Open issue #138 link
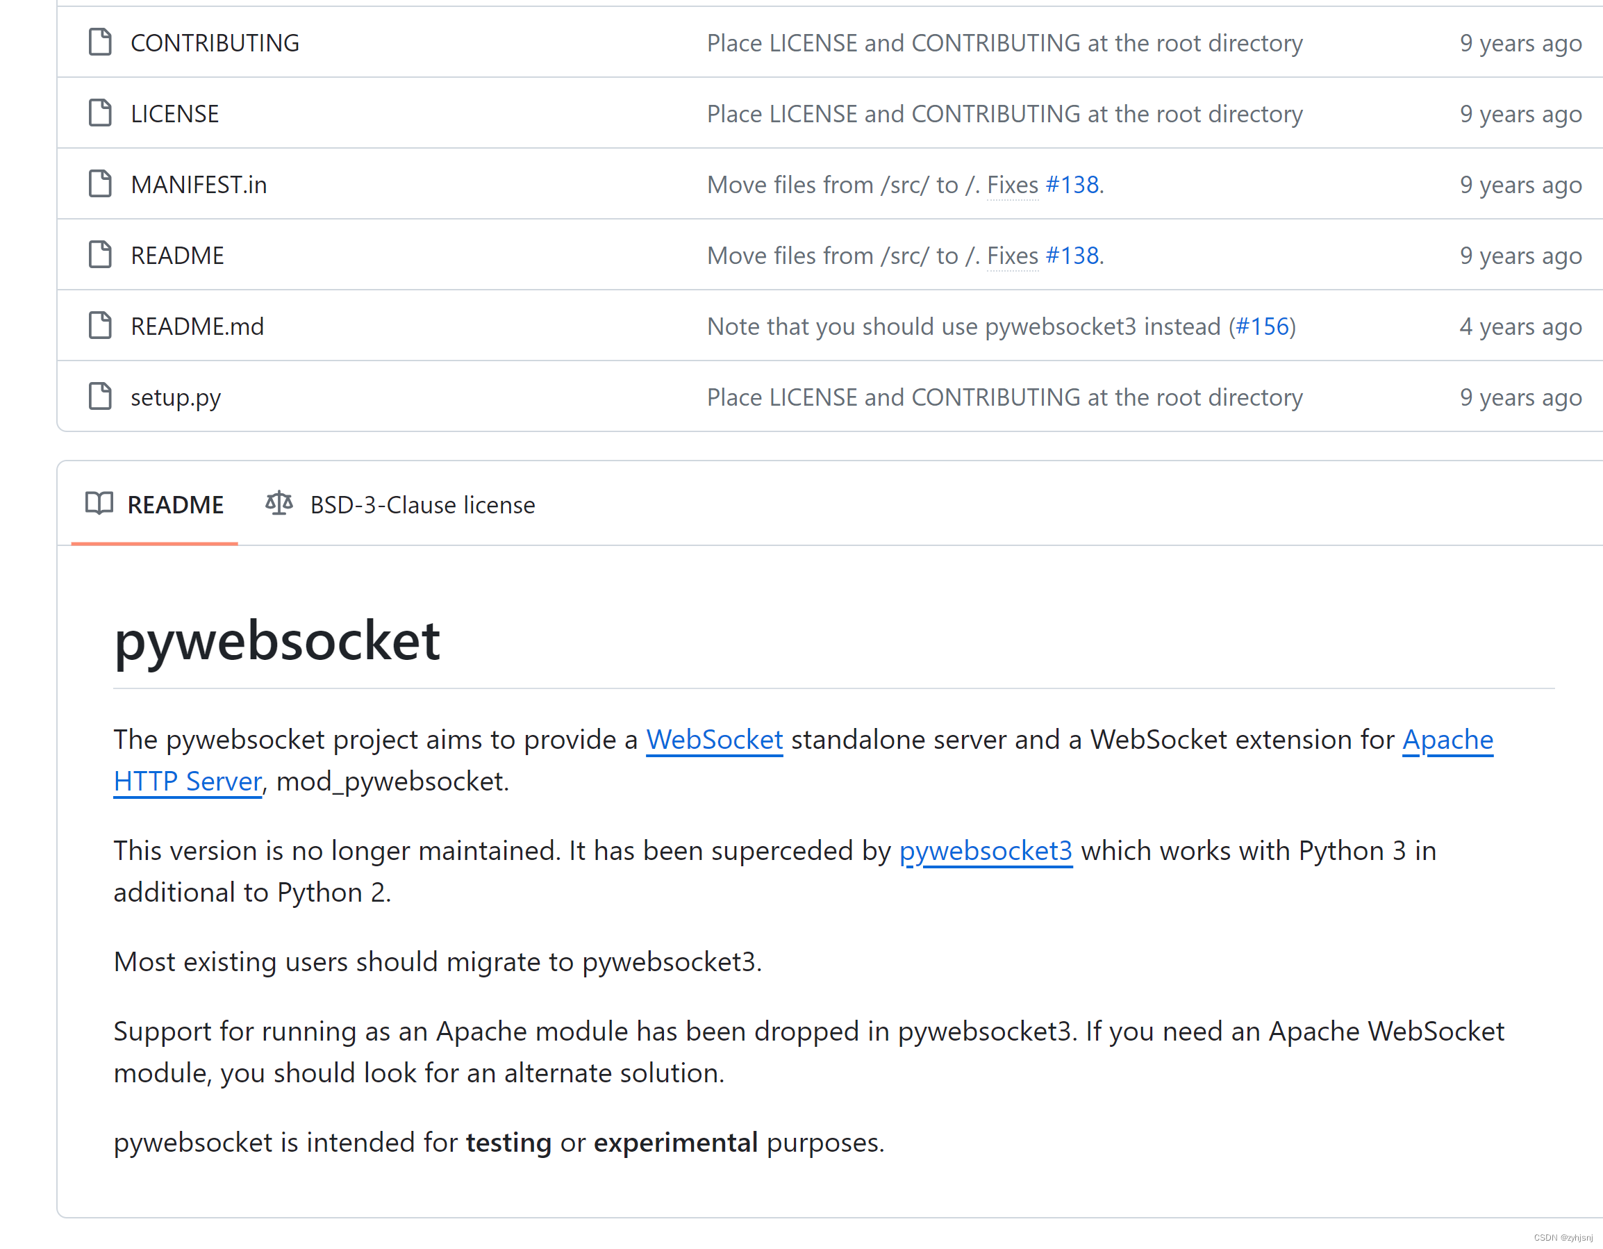This screenshot has width=1603, height=1249. (1072, 184)
